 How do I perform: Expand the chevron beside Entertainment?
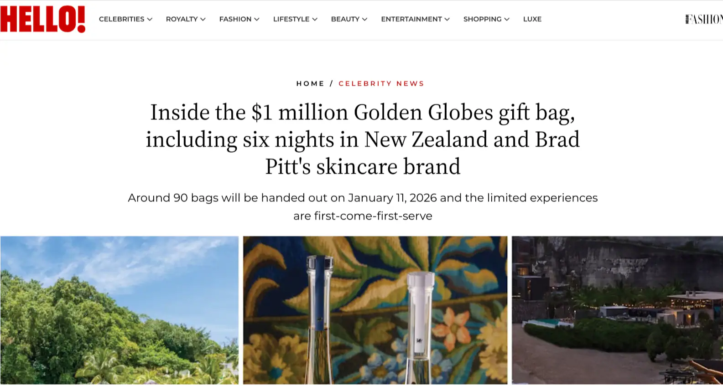click(x=447, y=19)
